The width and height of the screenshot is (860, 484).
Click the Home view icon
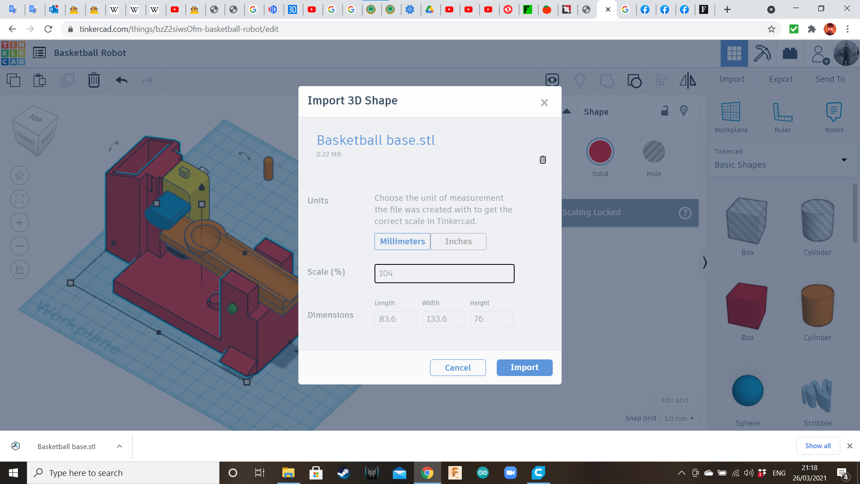[x=20, y=176]
